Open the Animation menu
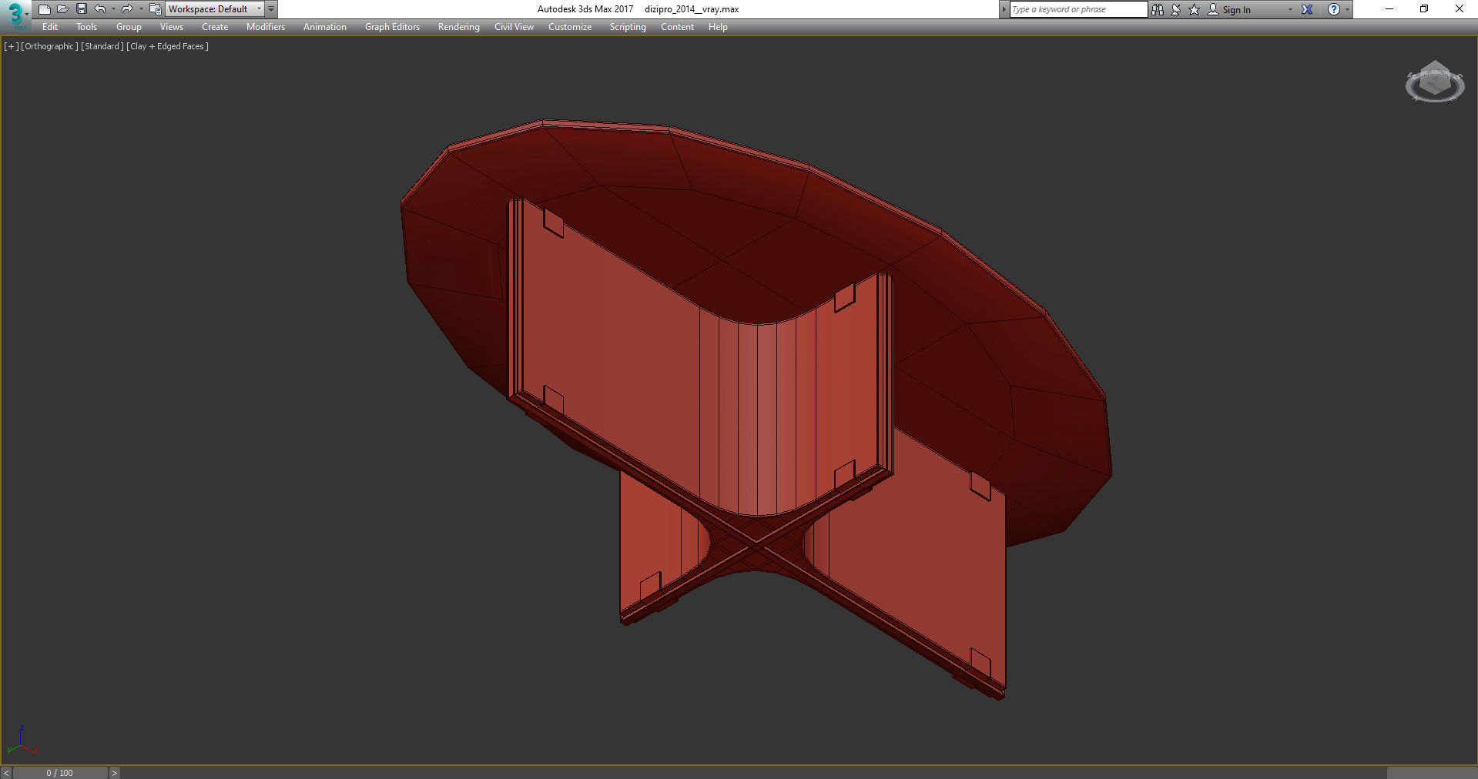The height and width of the screenshot is (779, 1478). tap(325, 27)
